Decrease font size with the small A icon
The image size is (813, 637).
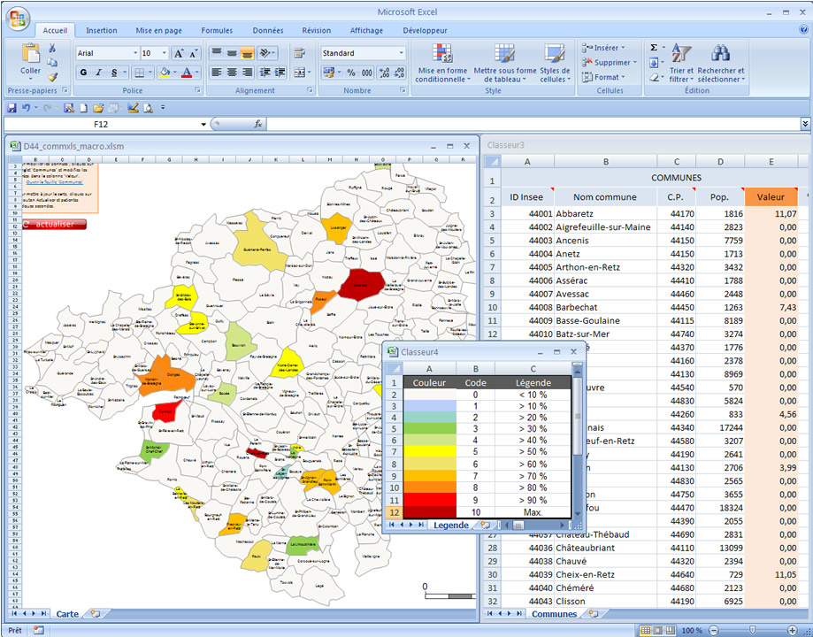194,53
